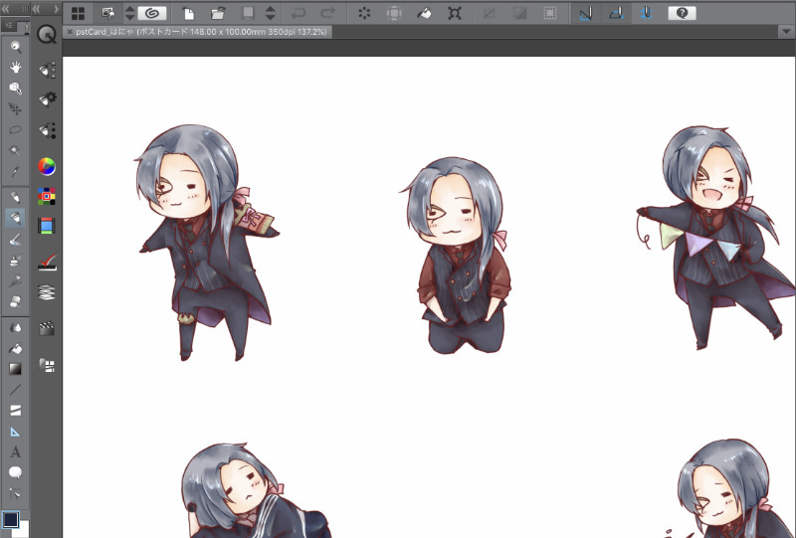Select the Frame Border tool
Image resolution: width=796 pixels, height=538 pixels.
click(16, 411)
